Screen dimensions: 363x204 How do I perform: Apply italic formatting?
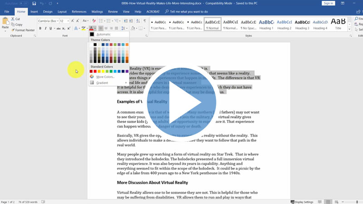pos(46,28)
